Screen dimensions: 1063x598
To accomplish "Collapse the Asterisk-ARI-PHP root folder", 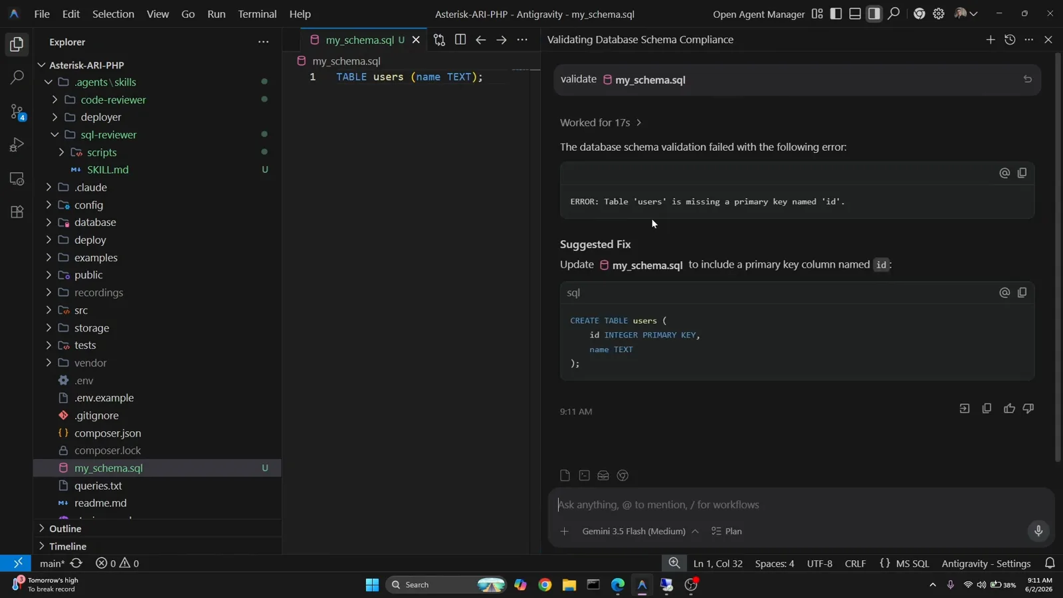I will (x=42, y=65).
